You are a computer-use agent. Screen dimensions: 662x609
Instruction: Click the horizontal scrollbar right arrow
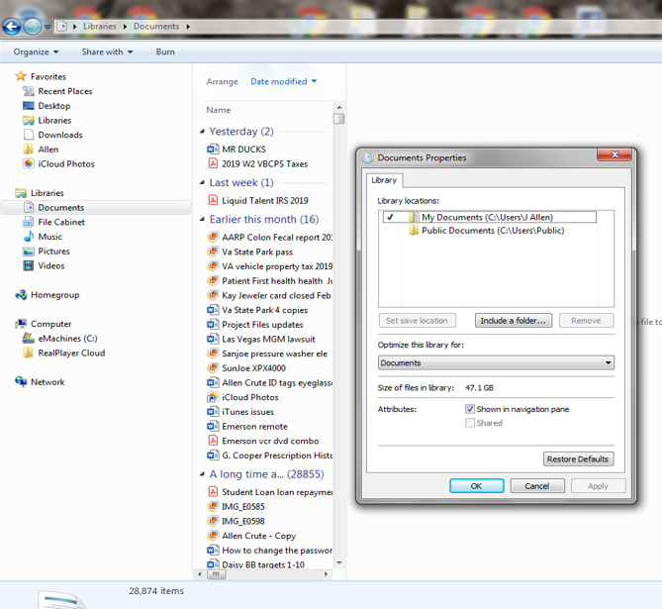click(x=326, y=574)
